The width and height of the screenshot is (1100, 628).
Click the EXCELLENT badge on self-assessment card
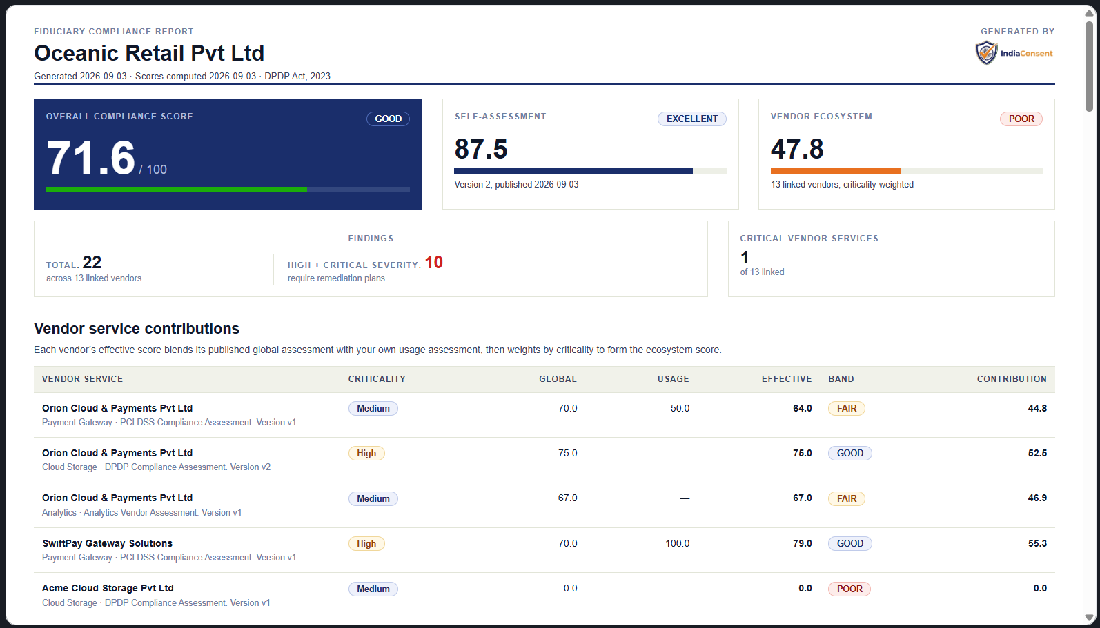pos(691,119)
